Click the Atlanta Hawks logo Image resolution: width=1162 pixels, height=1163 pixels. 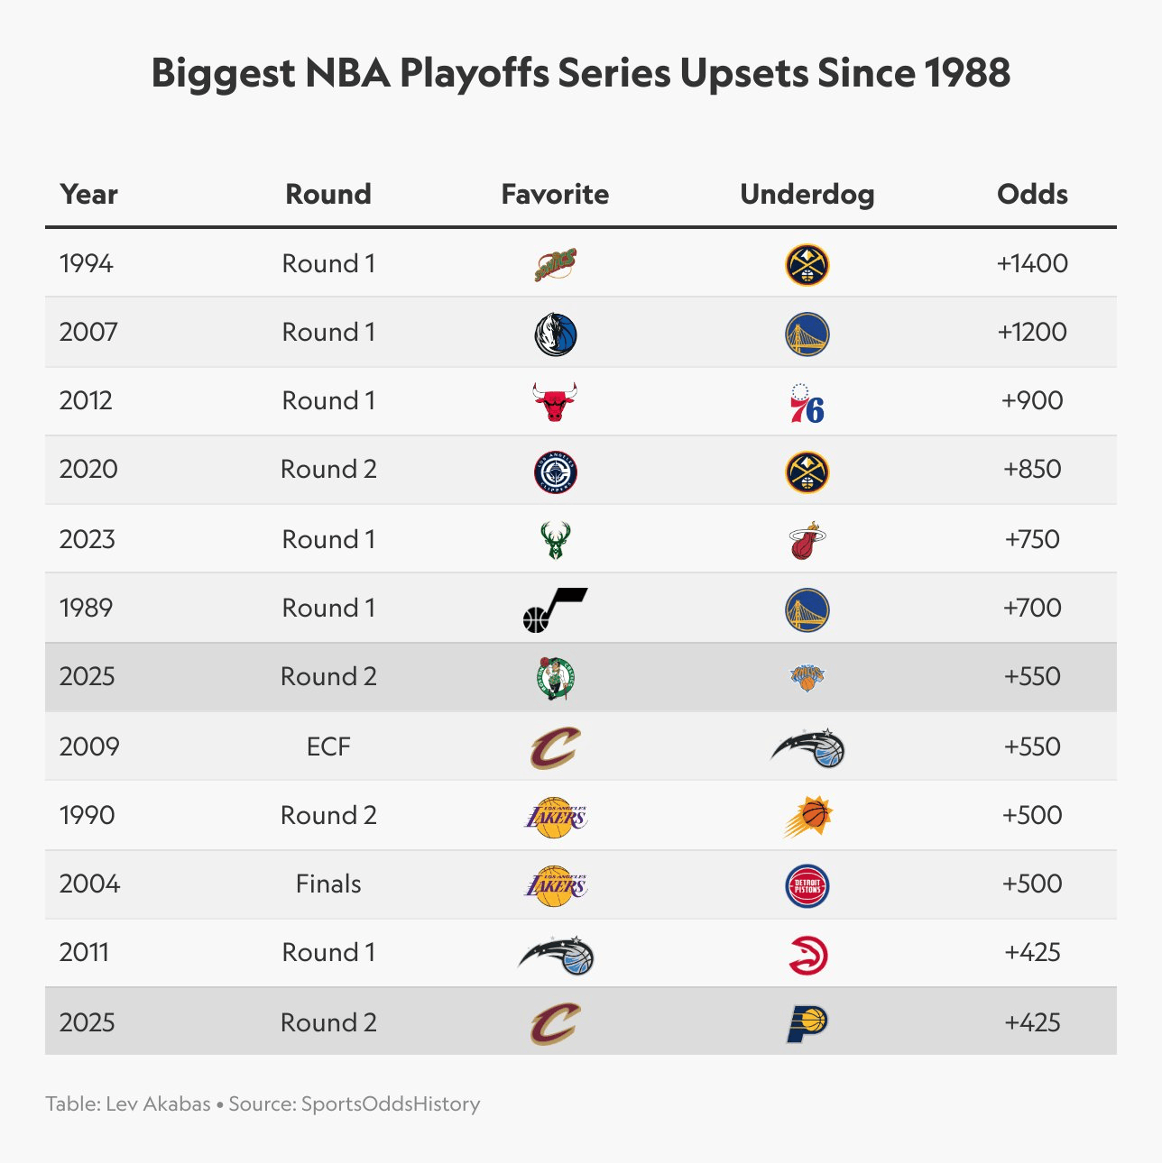point(807,955)
